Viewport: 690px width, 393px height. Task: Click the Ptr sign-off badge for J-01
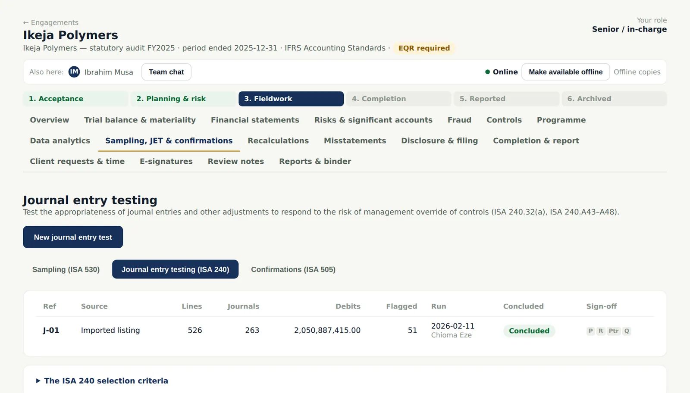point(614,331)
